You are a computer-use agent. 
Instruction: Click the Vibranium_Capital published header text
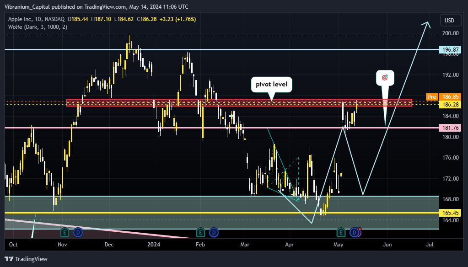pos(96,6)
